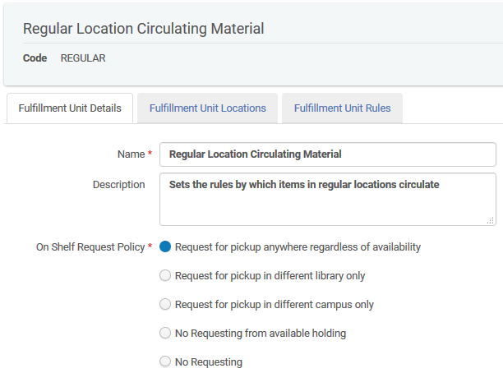Click the 'No Requesting from available holding' label text
The image size is (503, 373).
coord(260,333)
